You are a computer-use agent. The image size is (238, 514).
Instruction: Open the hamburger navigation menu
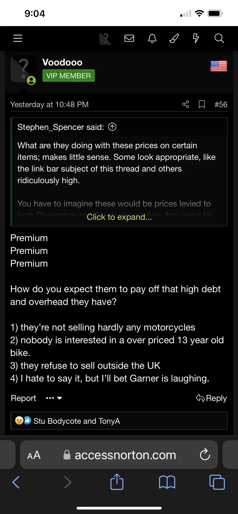18,39
